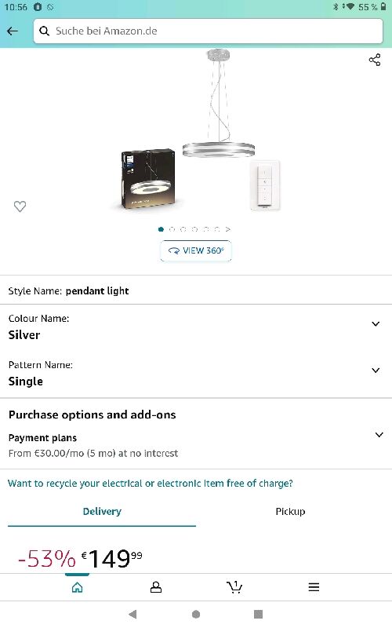Open the shopping cart icon
Screen dimensions: 392x628
pos(234,587)
